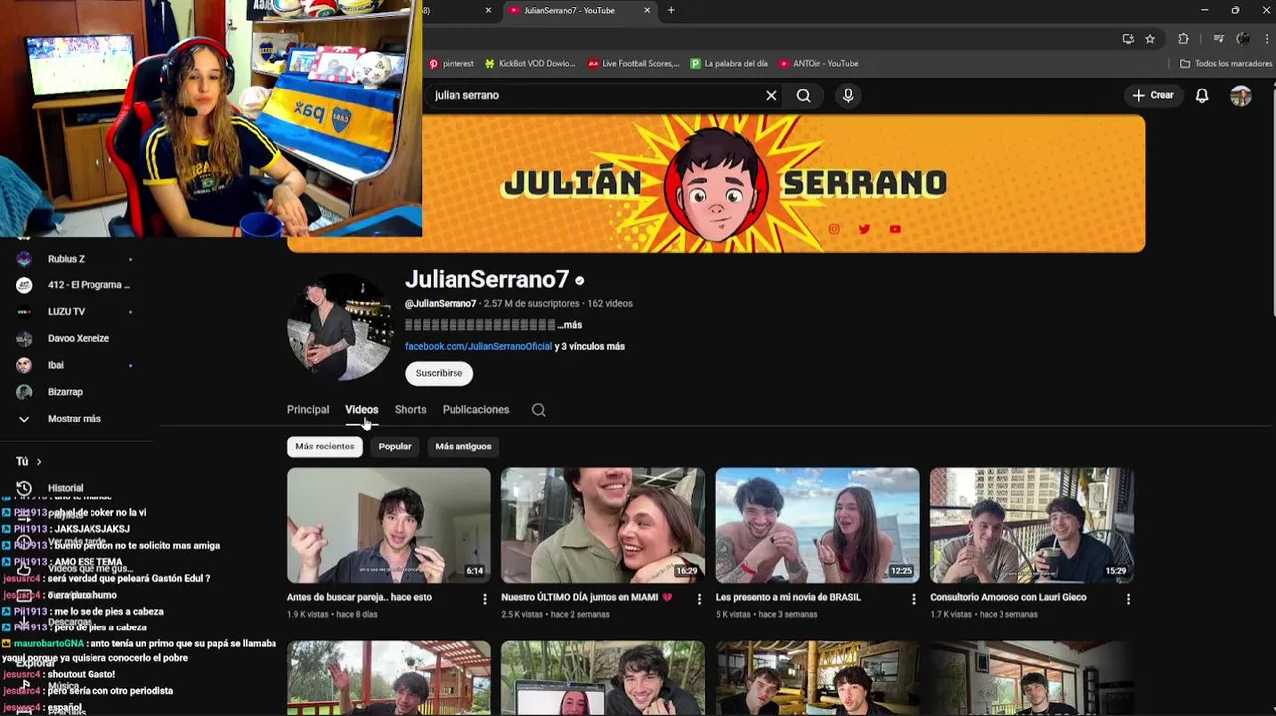
Task: Click the Crear button
Action: [1153, 95]
